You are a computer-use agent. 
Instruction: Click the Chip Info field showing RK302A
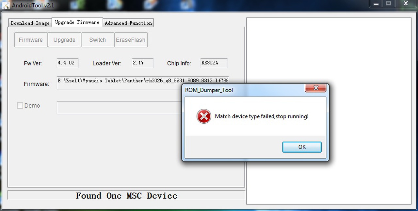point(214,63)
